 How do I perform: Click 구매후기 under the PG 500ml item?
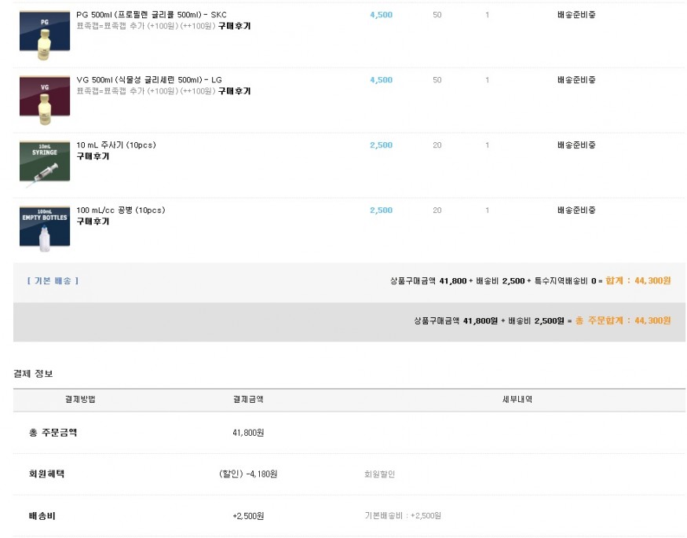click(235, 26)
